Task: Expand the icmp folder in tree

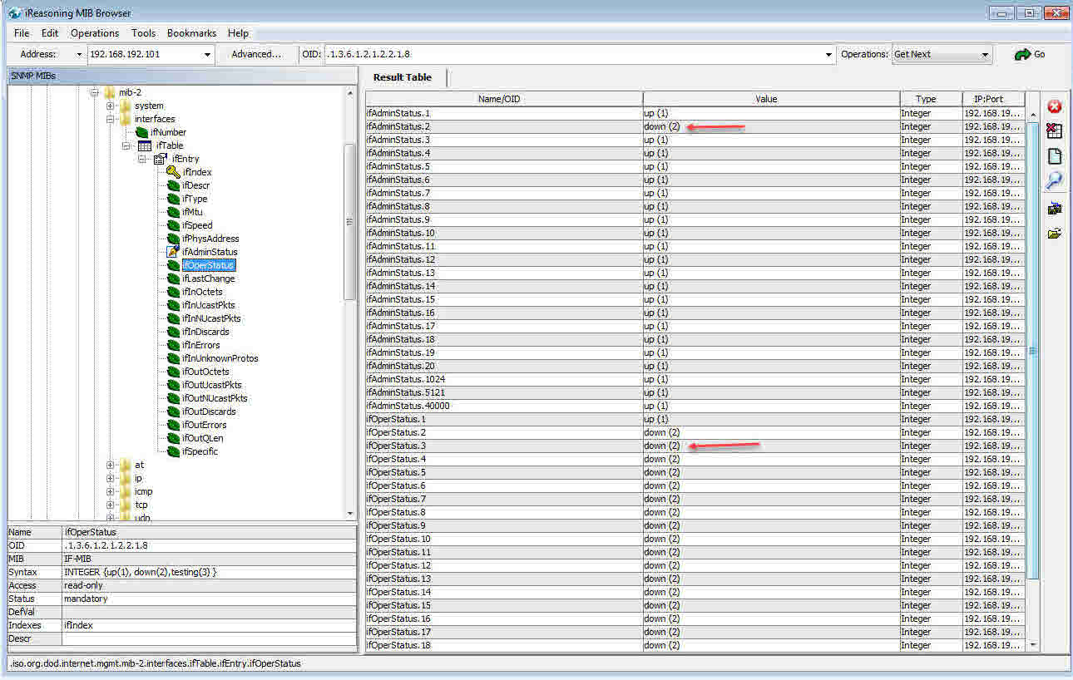Action: point(111,491)
